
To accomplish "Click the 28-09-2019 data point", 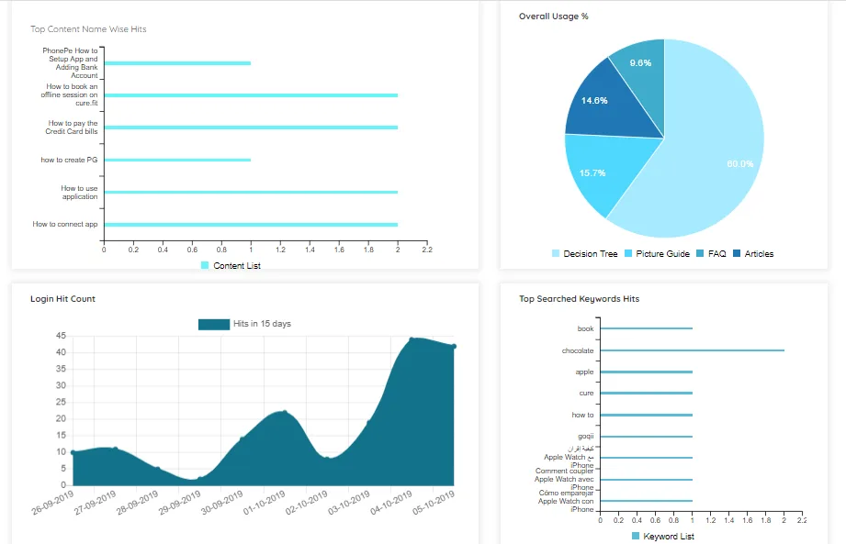I will [x=158, y=469].
